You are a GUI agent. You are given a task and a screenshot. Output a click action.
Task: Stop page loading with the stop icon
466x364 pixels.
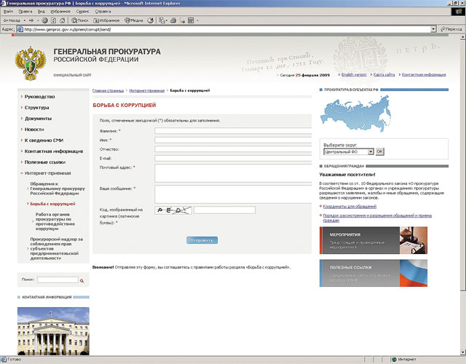pyautogui.click(x=45, y=20)
